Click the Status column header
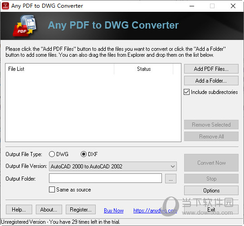The width and height of the screenshot is (244, 226). pos(144,69)
